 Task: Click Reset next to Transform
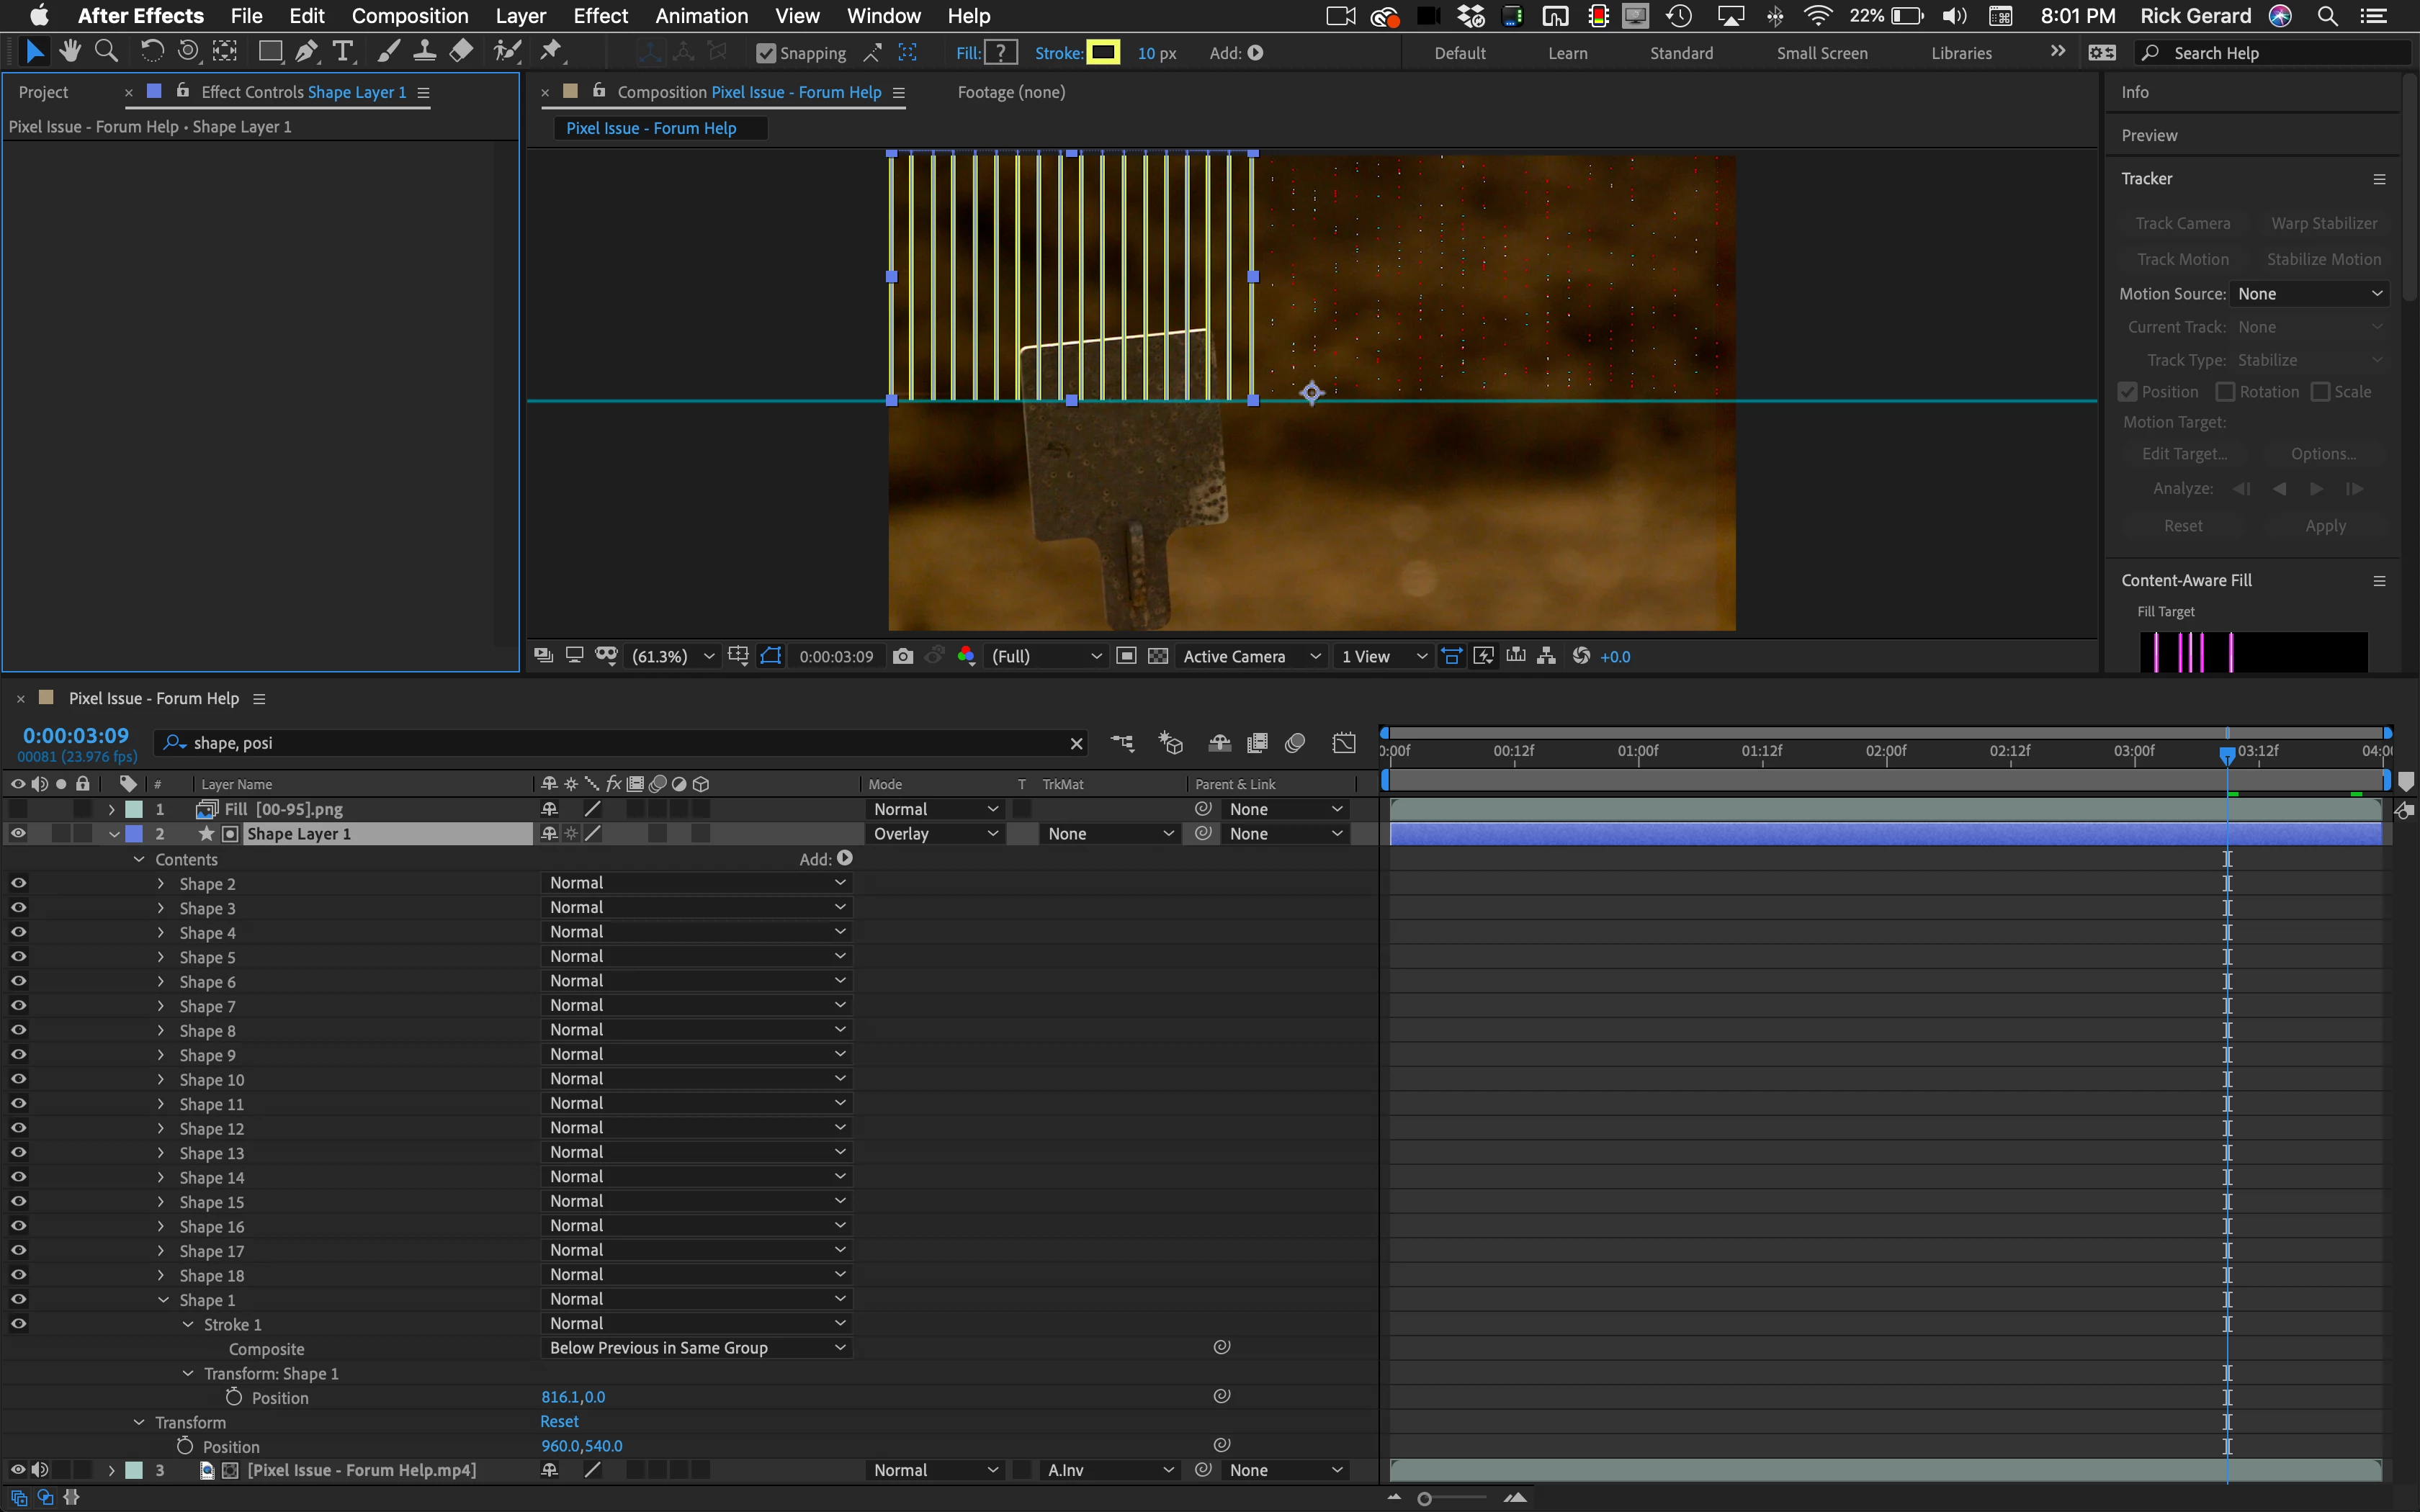tap(559, 1422)
